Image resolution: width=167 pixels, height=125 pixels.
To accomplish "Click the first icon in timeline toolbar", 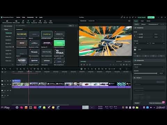I will 2,69.
